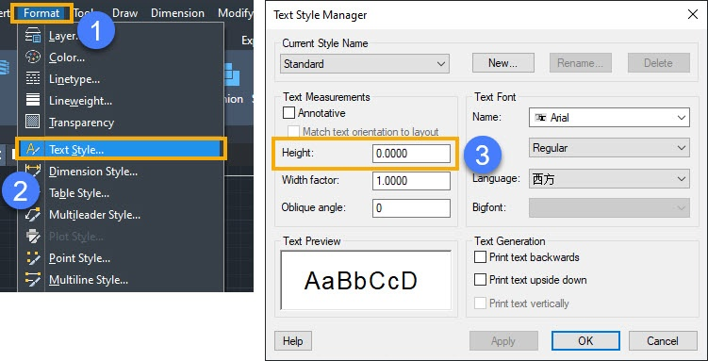Expand the Language dropdown

tap(609, 179)
